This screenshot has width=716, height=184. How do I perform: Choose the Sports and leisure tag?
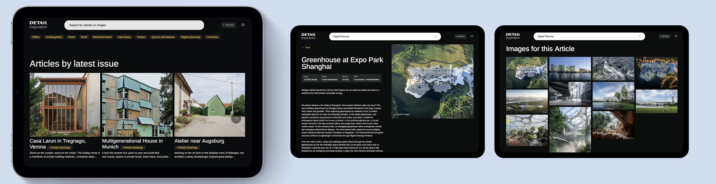point(163,37)
